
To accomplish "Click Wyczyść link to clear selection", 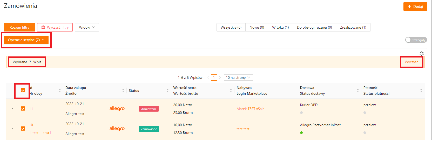I will tap(411, 62).
